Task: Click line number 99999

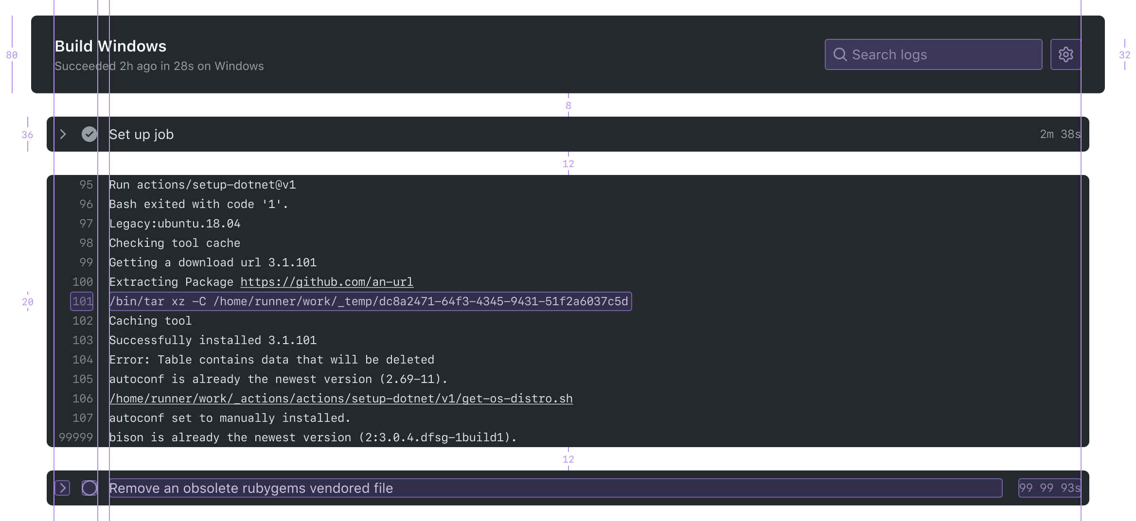Action: pyautogui.click(x=76, y=437)
